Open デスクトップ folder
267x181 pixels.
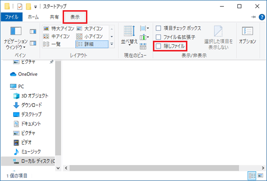[27, 115]
